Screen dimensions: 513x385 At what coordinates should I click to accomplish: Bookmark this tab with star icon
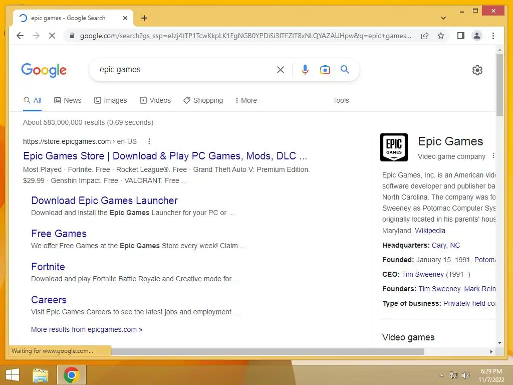click(x=441, y=36)
